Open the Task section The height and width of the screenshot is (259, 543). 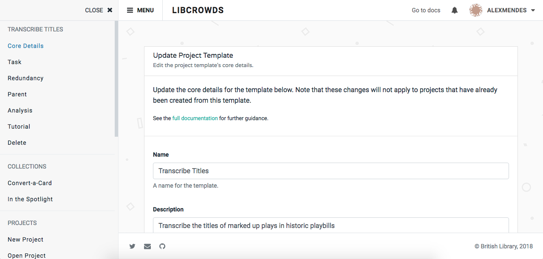click(x=14, y=62)
